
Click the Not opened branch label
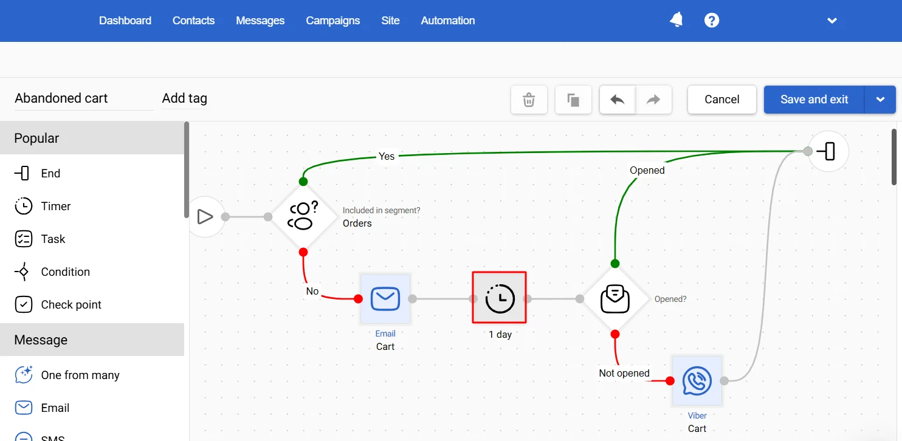624,373
